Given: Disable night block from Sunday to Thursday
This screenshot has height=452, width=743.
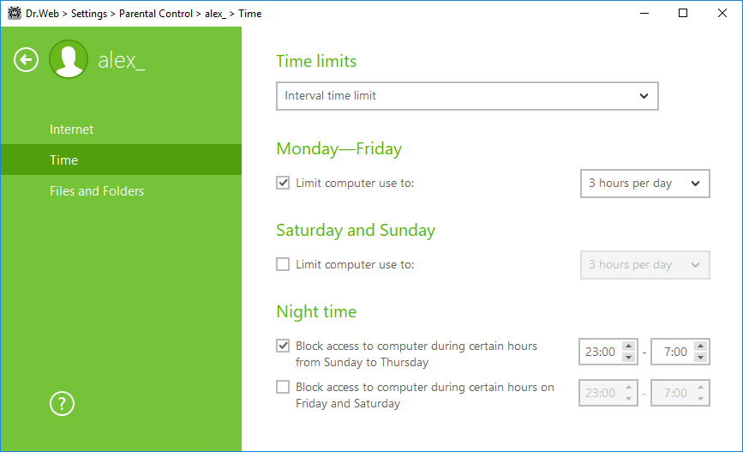Looking at the screenshot, I should tap(283, 346).
